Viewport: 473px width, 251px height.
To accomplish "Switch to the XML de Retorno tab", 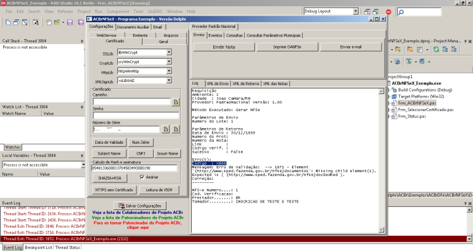I will pyautogui.click(x=245, y=84).
